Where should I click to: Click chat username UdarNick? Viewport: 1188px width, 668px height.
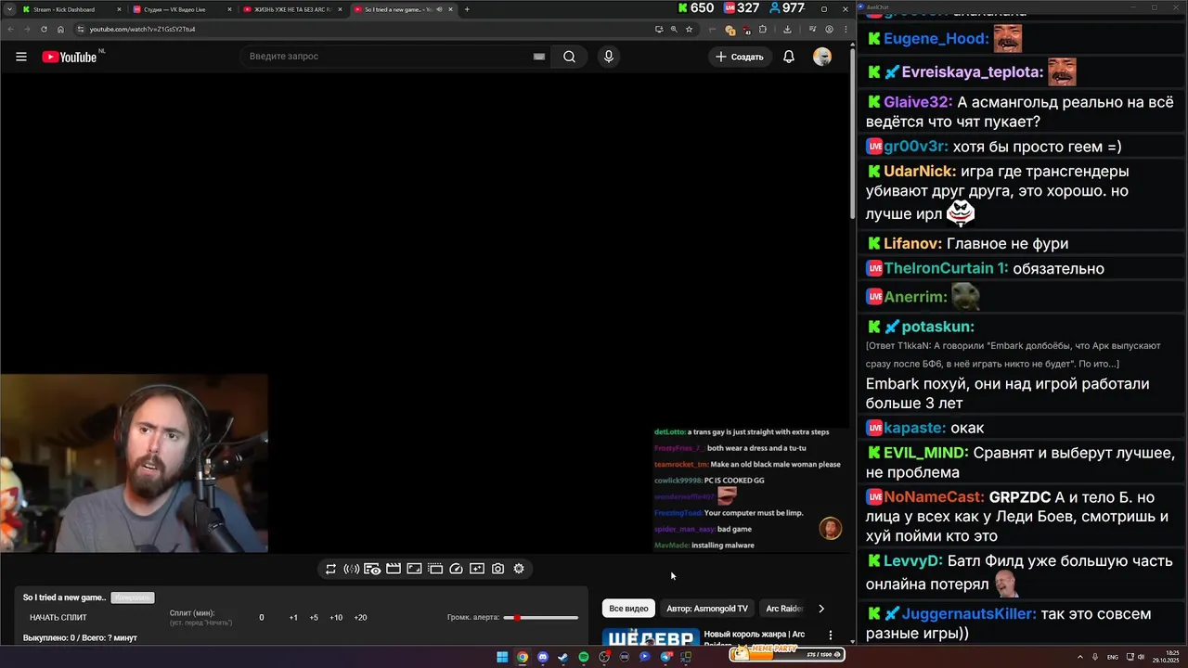(x=919, y=172)
